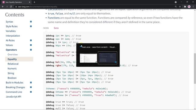Go to the Numeric operators page
Screen dimensions: 196x110
click(x=12, y=68)
